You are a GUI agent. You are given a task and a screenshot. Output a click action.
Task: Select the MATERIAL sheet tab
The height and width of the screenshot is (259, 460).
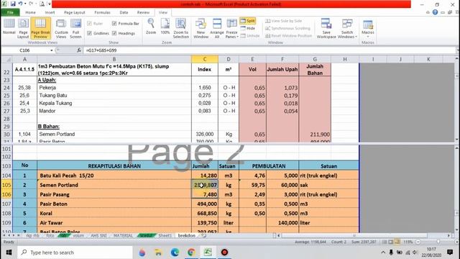click(123, 235)
